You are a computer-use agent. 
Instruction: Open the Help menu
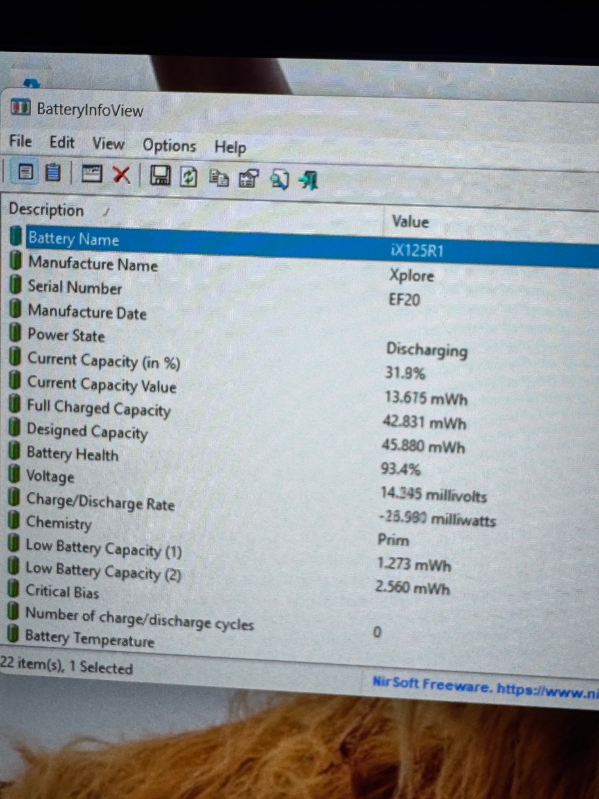coord(230,147)
